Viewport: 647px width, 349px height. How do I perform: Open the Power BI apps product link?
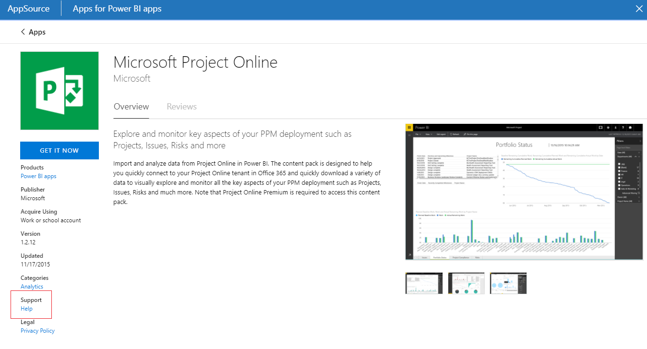pyautogui.click(x=38, y=176)
